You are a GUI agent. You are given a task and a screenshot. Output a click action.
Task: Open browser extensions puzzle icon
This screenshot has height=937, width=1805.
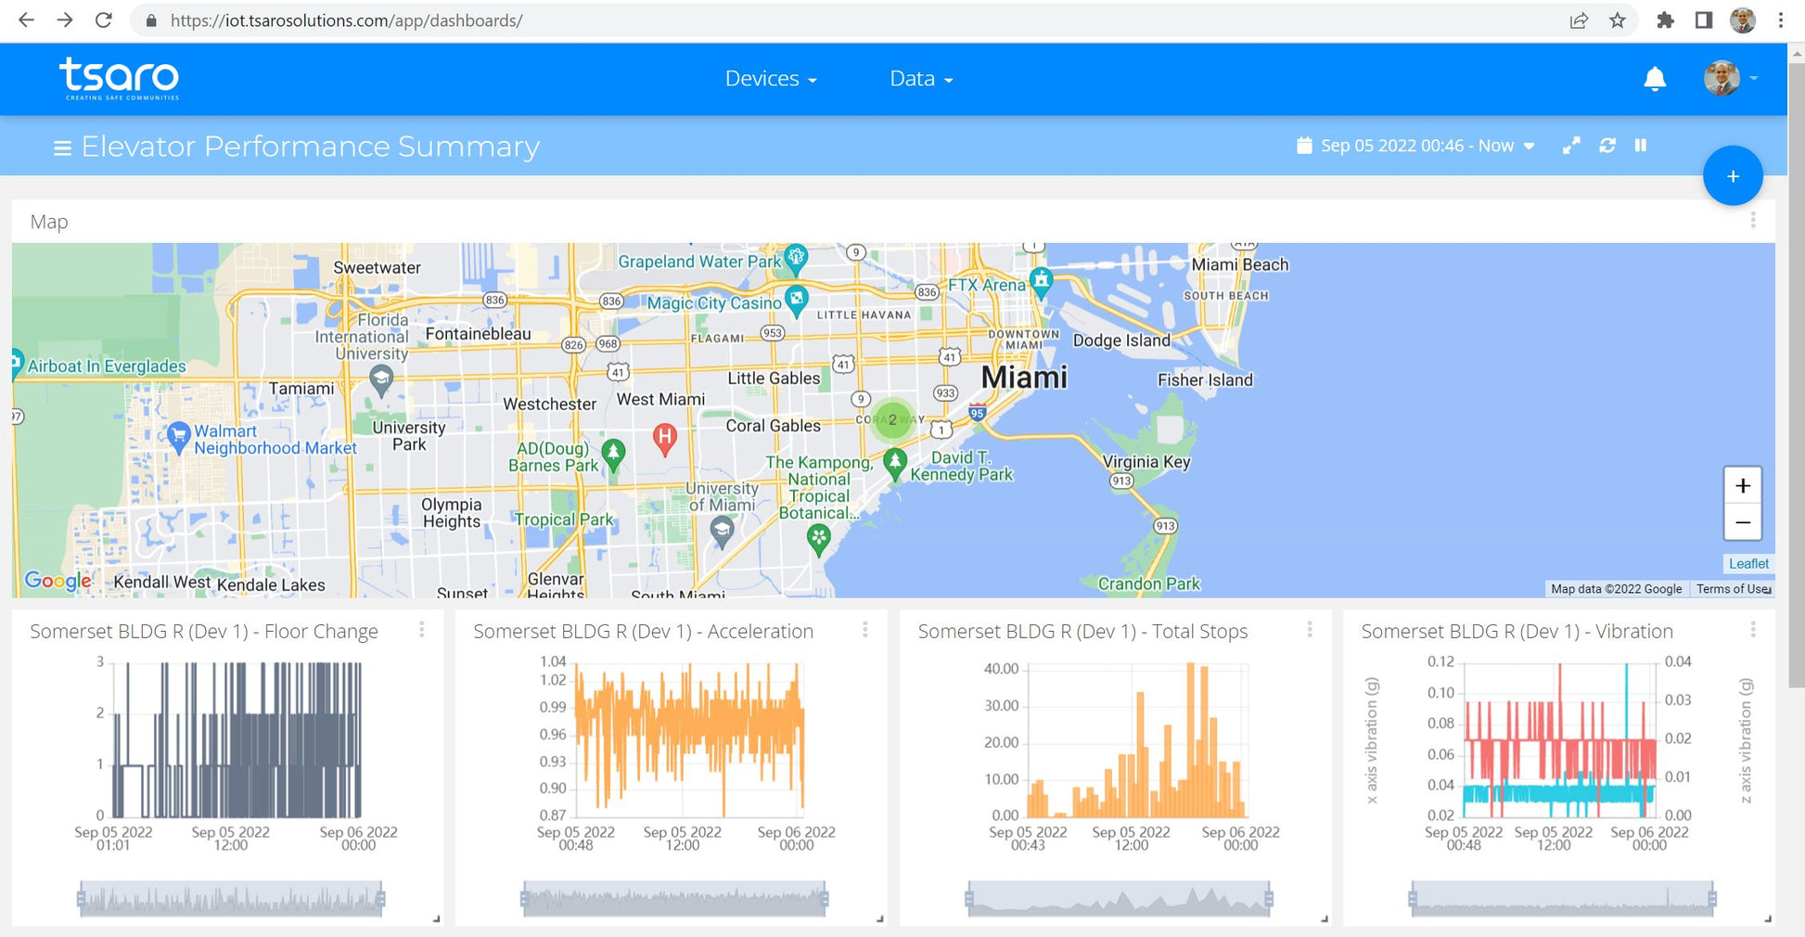1665,20
